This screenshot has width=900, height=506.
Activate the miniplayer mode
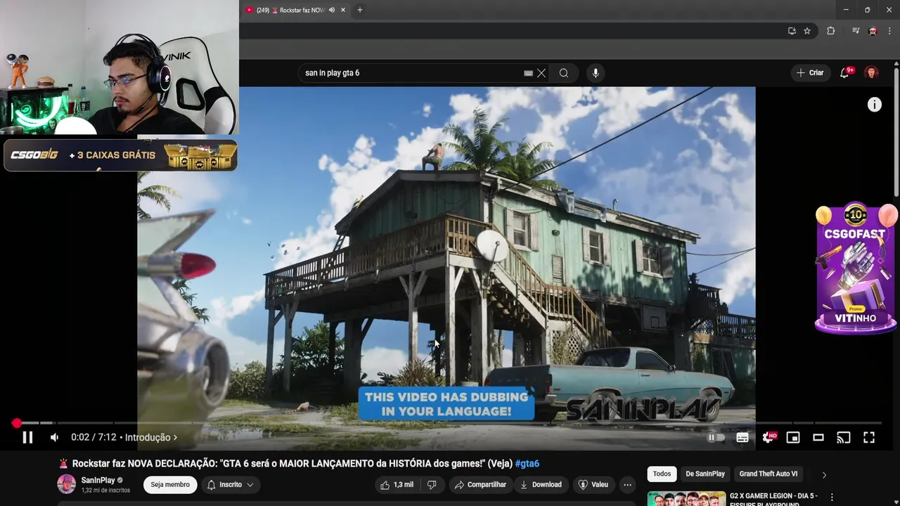pyautogui.click(x=793, y=437)
